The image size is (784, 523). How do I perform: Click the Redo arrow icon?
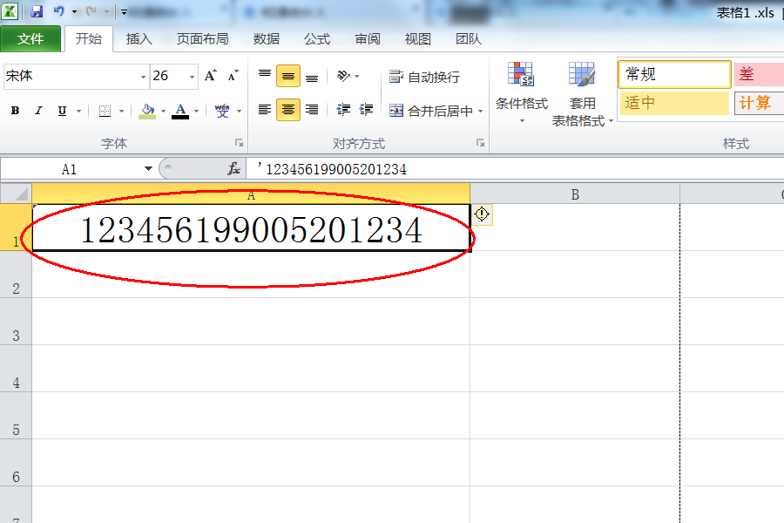tap(91, 11)
